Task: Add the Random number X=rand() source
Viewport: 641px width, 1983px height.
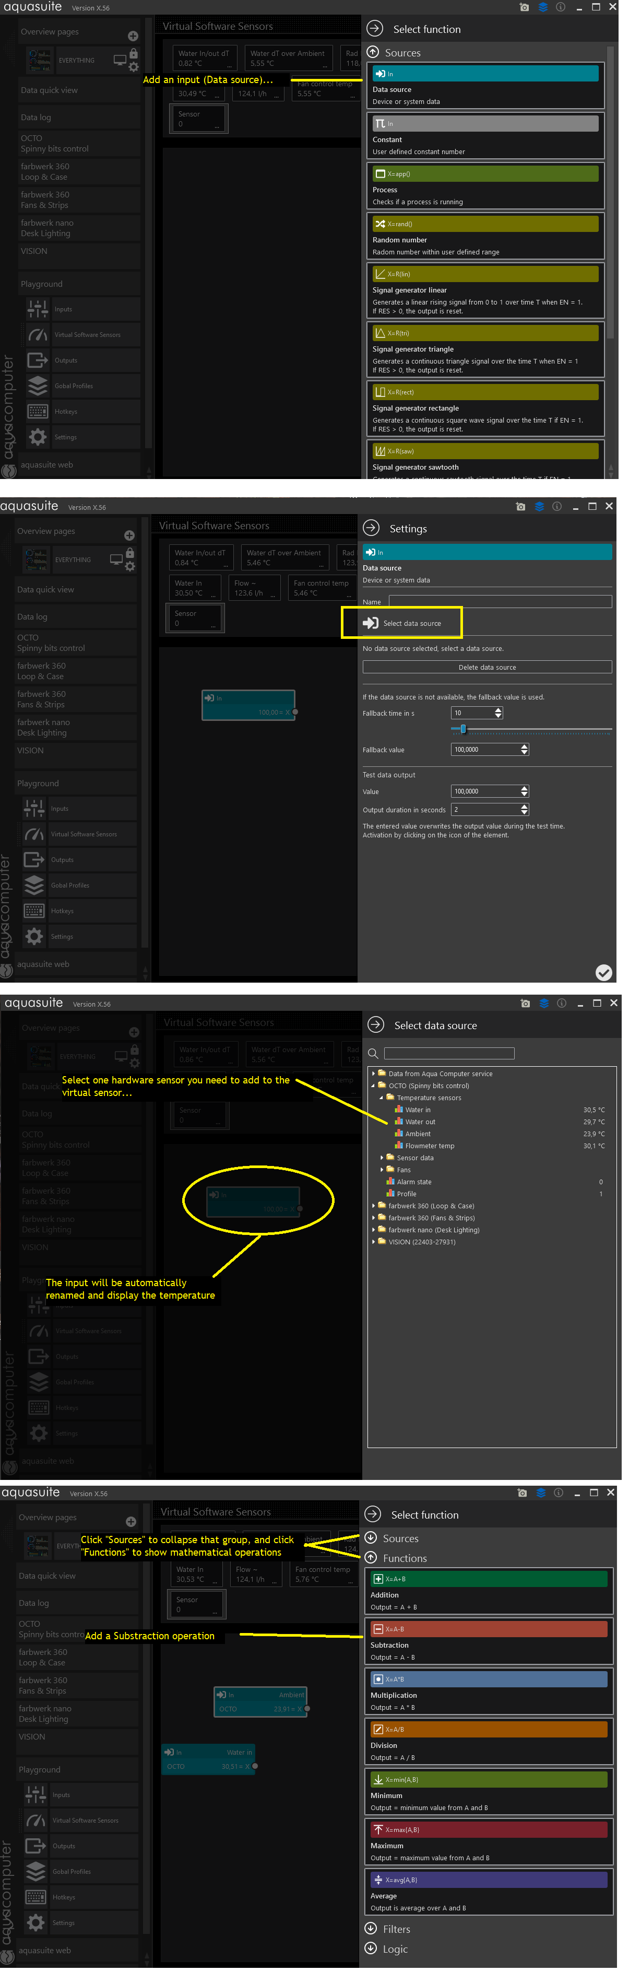Action: click(485, 236)
